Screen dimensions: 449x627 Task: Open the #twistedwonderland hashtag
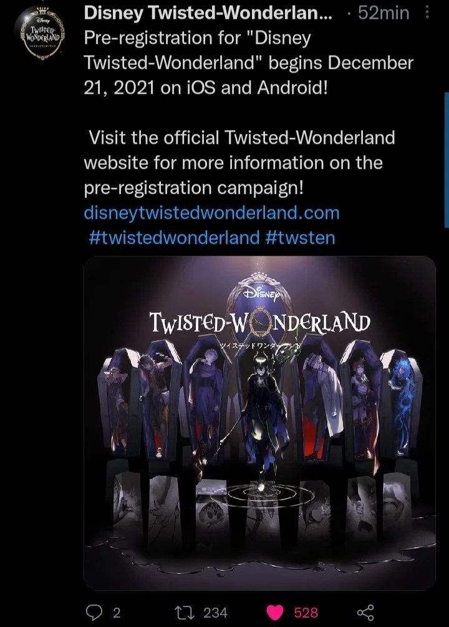(174, 238)
